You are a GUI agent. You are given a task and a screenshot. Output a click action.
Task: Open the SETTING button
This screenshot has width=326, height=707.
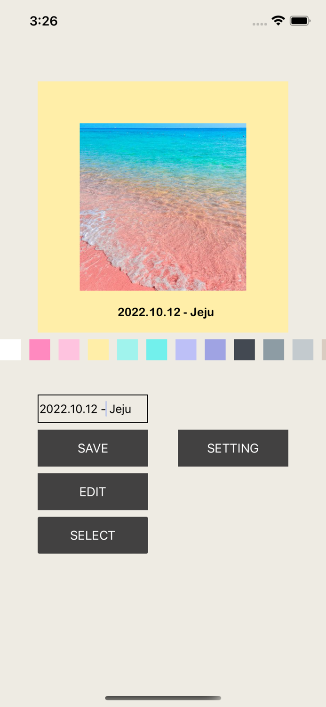pos(233,448)
